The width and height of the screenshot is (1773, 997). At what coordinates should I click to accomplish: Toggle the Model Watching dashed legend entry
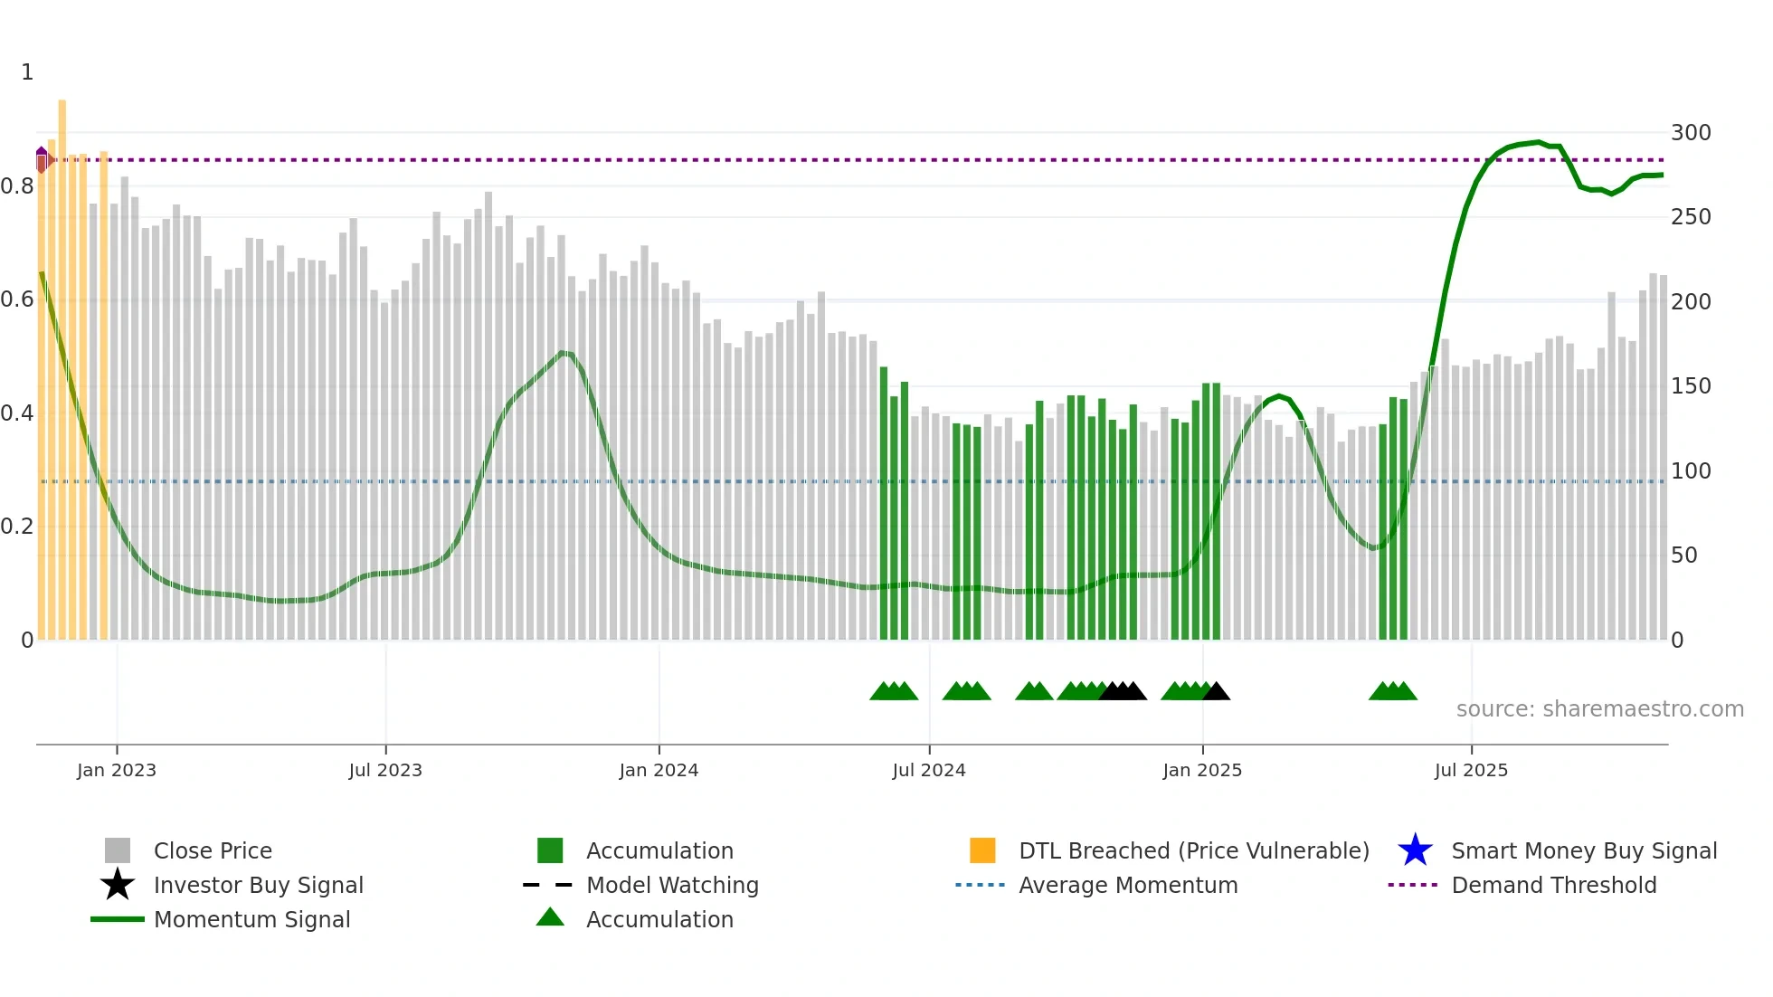click(x=671, y=885)
